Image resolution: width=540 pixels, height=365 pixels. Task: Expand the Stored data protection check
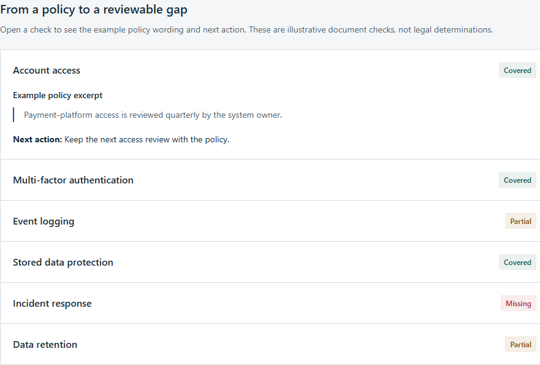[x=270, y=262]
